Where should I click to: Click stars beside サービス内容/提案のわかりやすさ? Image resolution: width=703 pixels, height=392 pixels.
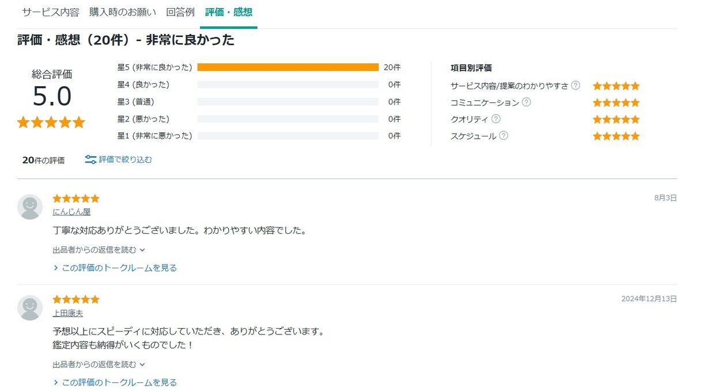[616, 86]
